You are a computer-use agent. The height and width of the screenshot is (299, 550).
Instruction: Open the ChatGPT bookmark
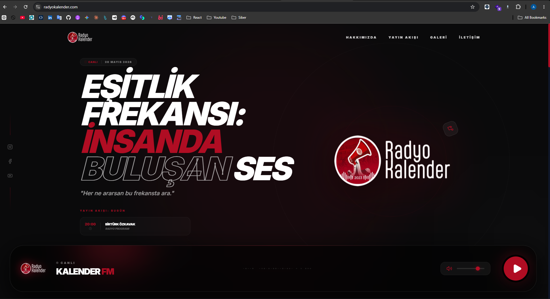[x=4, y=18]
